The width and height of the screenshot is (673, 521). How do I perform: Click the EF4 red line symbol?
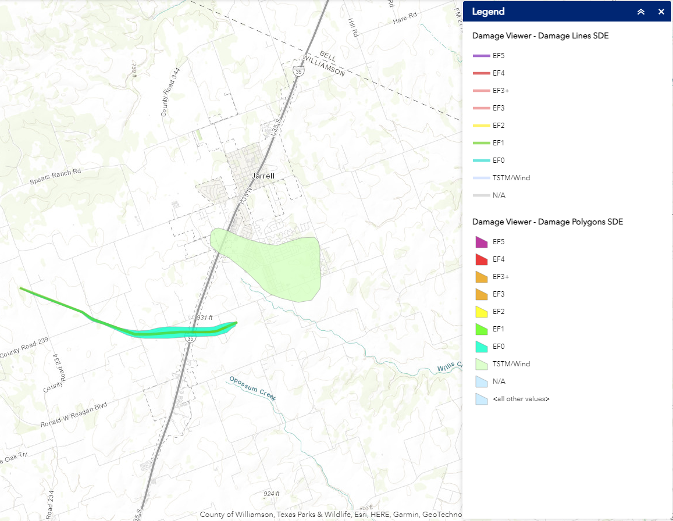(481, 73)
